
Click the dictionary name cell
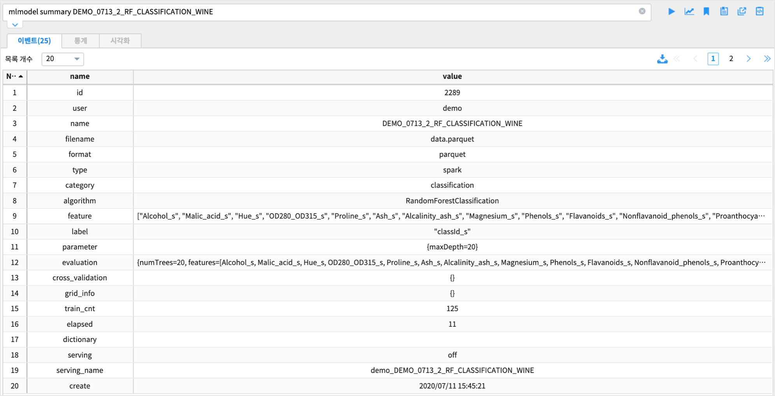(80, 340)
